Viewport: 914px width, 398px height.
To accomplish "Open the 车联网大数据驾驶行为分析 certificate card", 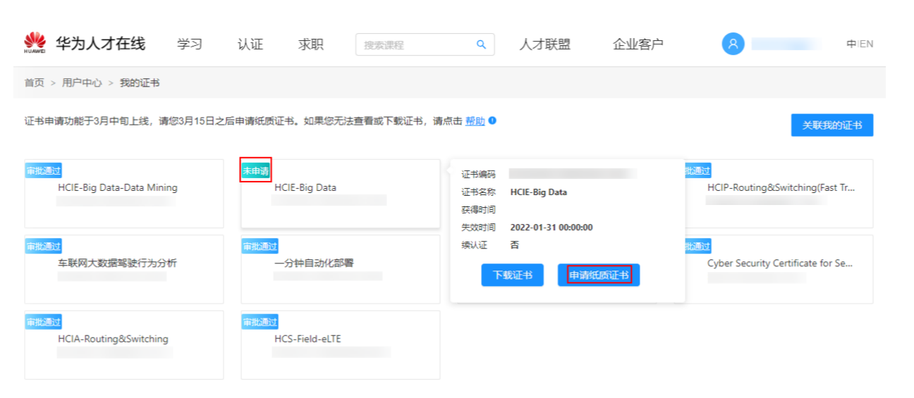I will pos(124,269).
